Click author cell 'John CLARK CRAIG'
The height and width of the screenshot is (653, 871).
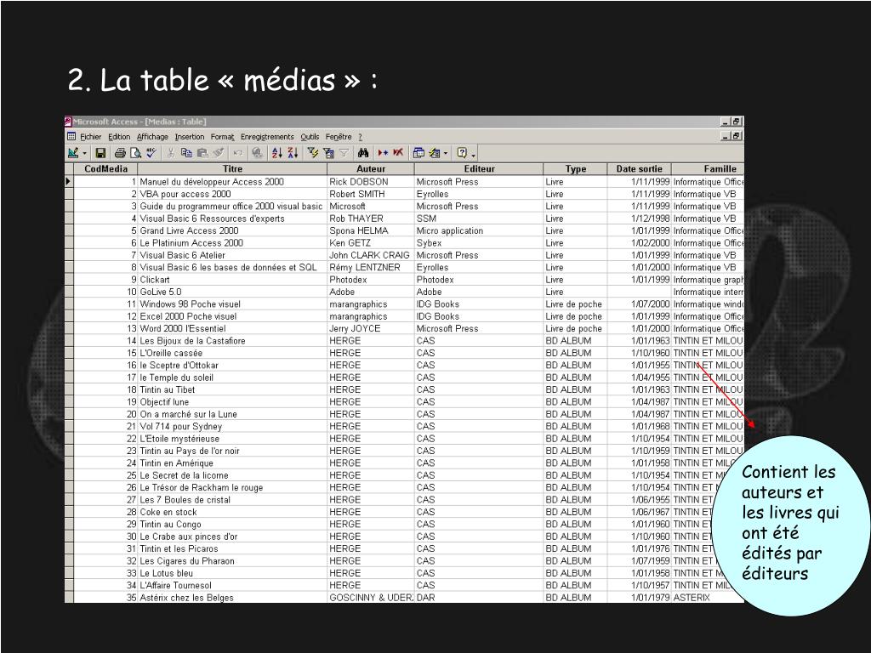tap(371, 255)
